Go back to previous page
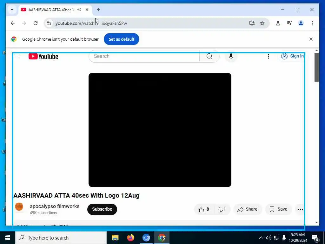325x244 pixels. click(13, 23)
